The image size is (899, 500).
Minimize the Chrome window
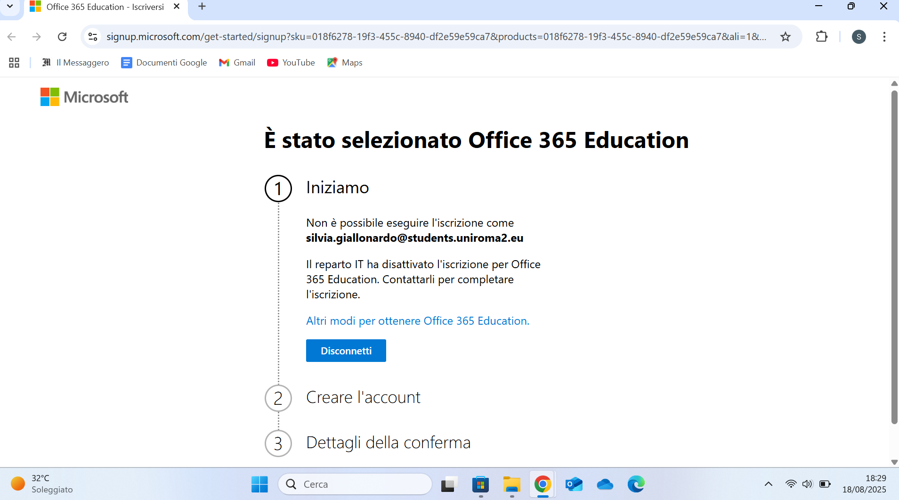pos(819,6)
